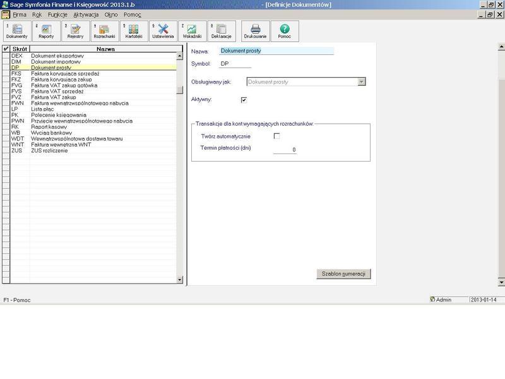Open the Obsługiwany jak dropdown

point(361,82)
